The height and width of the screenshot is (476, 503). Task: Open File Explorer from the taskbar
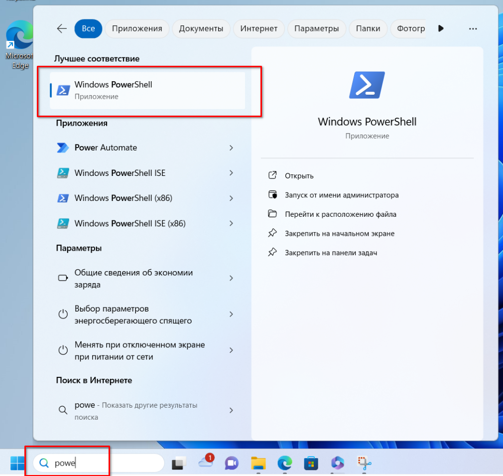tap(257, 463)
